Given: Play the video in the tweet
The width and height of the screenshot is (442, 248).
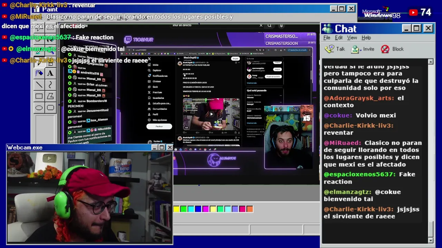Looking at the screenshot, I should point(211,114).
